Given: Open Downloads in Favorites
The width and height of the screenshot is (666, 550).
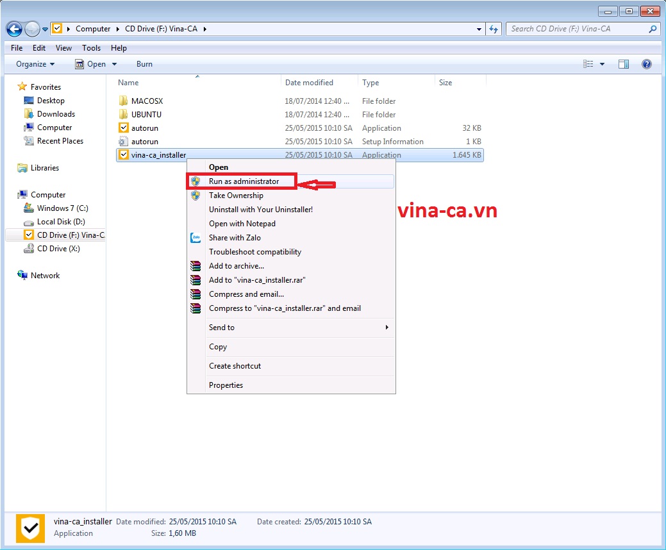Looking at the screenshot, I should pyautogui.click(x=56, y=114).
